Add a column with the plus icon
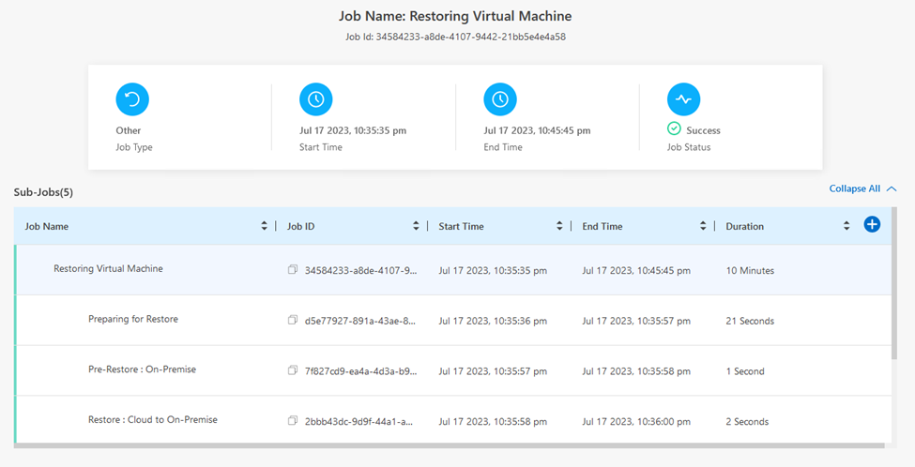The image size is (915, 467). coord(872,224)
